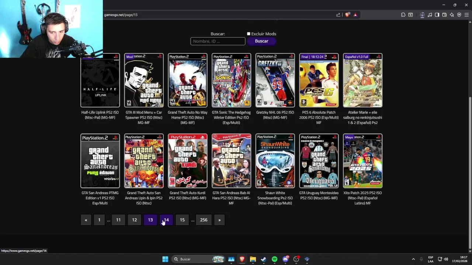Switch the ESP LAA keyboard language
472x265 pixels.
coord(431,259)
